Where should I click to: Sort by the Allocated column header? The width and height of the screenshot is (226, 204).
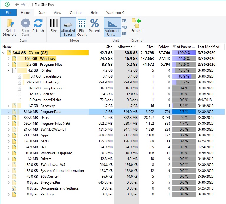click(x=126, y=47)
